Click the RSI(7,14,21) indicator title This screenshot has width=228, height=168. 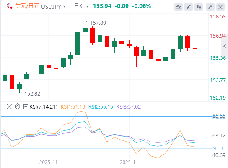click(x=43, y=107)
